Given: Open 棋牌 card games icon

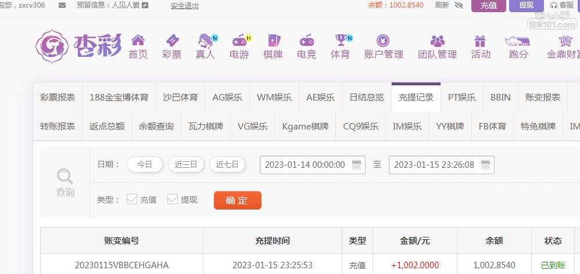Looking at the screenshot, I should point(274,40).
